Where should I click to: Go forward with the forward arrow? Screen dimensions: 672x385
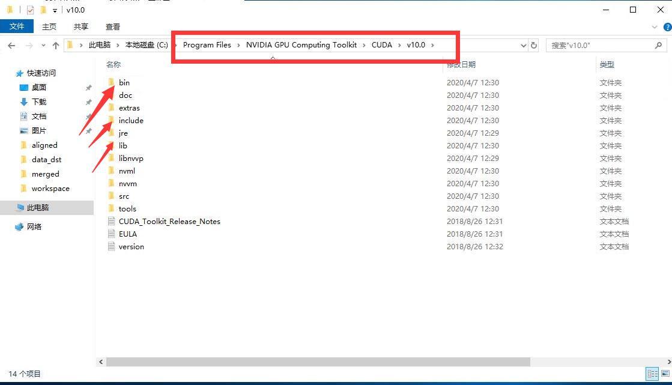[29, 45]
